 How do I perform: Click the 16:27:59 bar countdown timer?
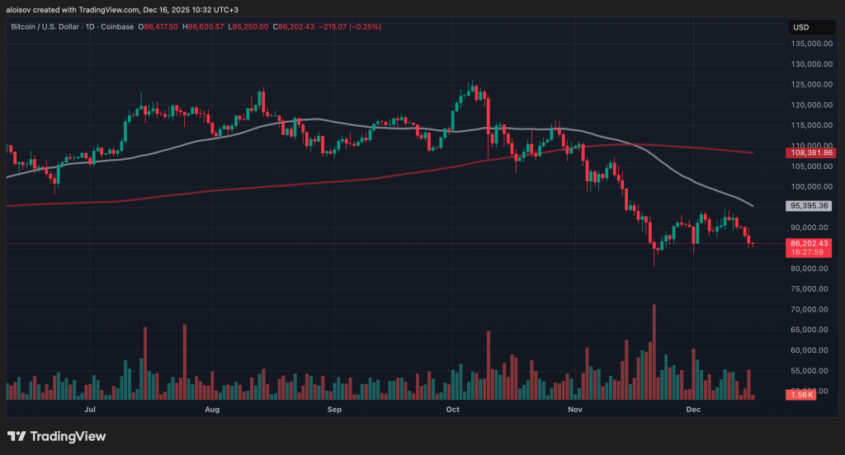(807, 253)
